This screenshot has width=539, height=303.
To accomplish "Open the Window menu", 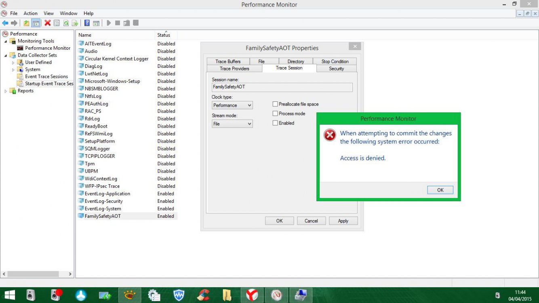I will pos(69,13).
